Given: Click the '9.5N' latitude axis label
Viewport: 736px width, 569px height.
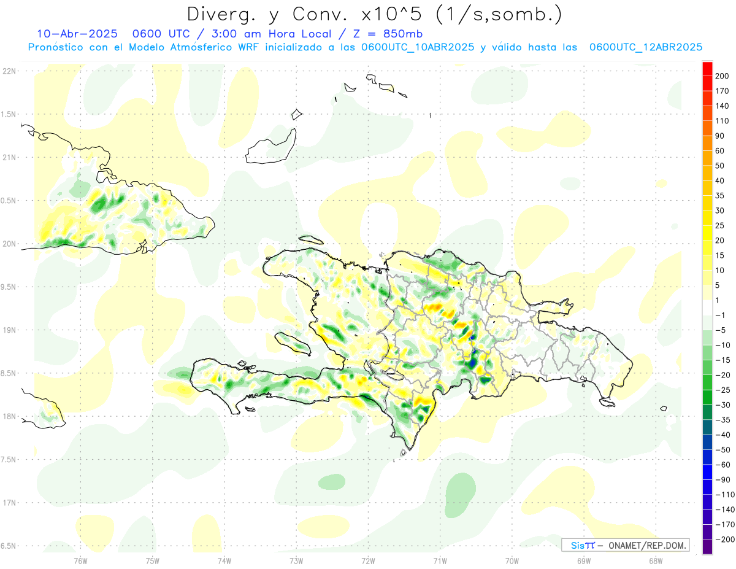Looking at the screenshot, I should pos(9,287).
